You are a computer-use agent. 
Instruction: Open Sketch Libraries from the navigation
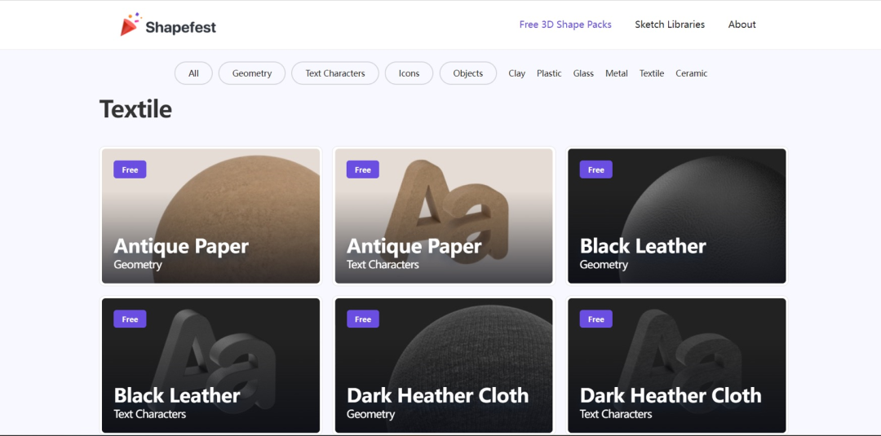click(670, 24)
